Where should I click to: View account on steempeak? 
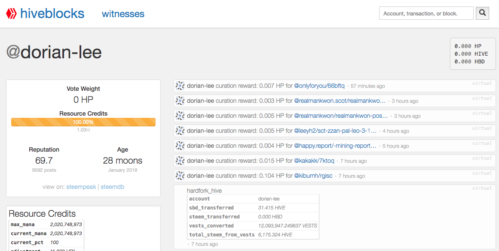point(81,187)
